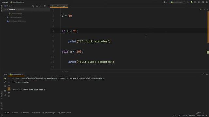Open the user account menu icon

click(x=165, y=2)
